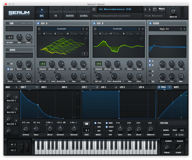
Task: Switch to the MATRIX tab
Action: tap(70, 13)
